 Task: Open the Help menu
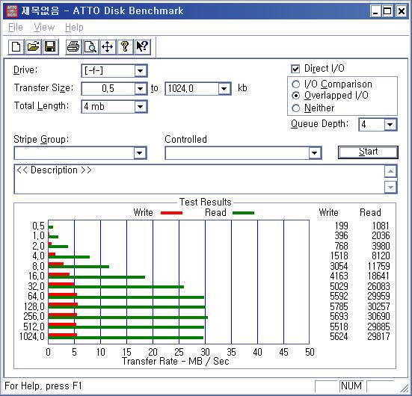pyautogui.click(x=74, y=28)
